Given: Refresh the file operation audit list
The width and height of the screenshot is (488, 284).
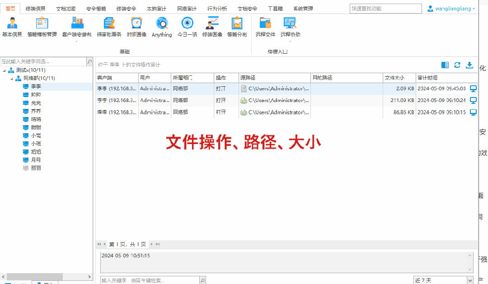Looking at the screenshot, I should point(457,65).
